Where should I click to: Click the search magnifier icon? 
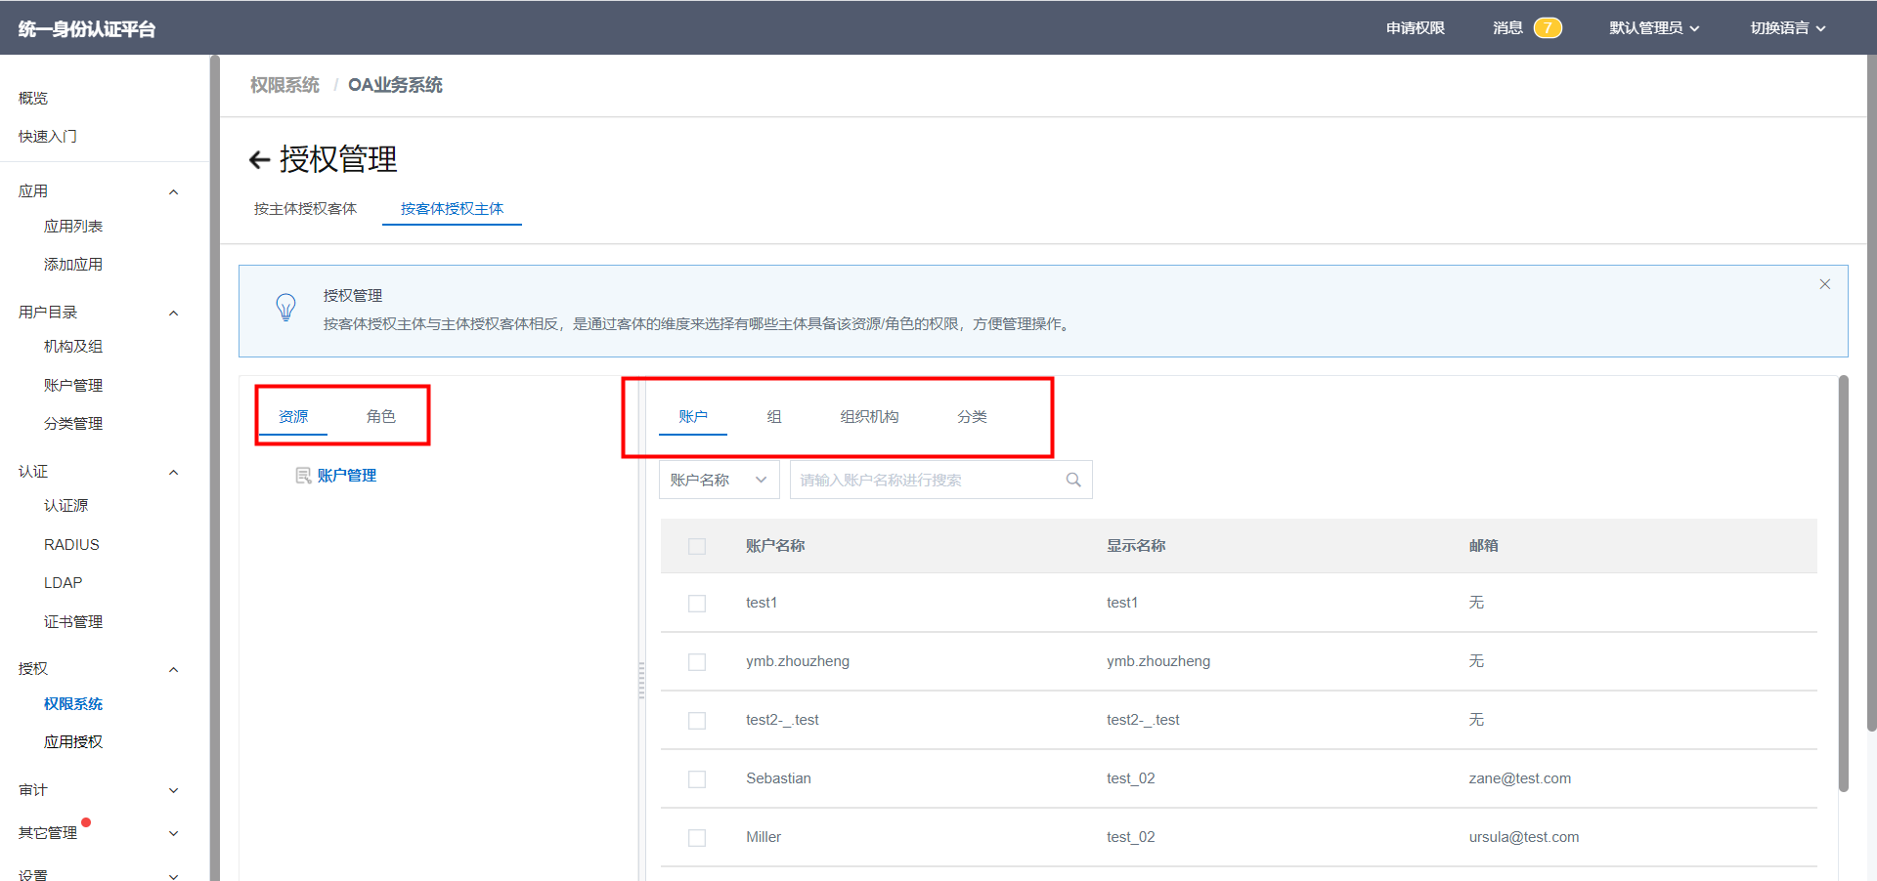(x=1073, y=480)
